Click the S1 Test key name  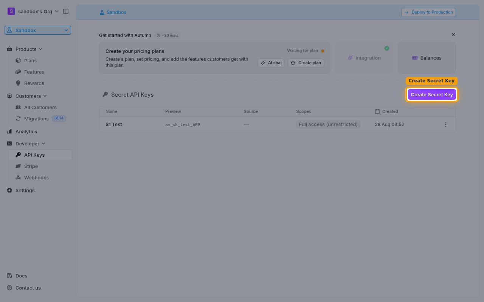tap(114, 124)
